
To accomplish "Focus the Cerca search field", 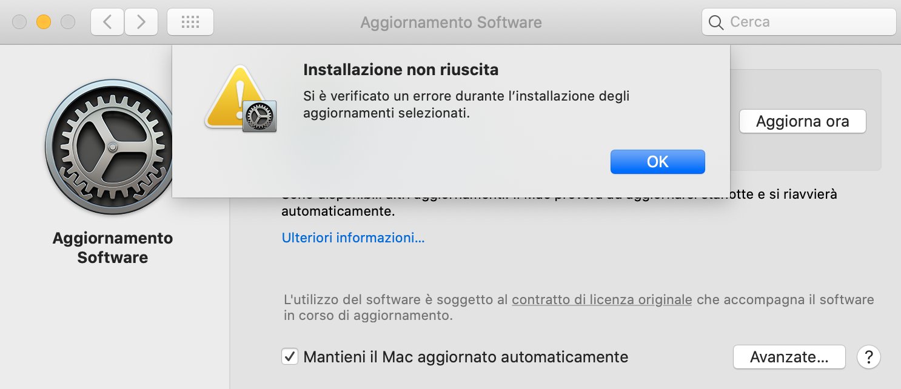I will click(799, 22).
